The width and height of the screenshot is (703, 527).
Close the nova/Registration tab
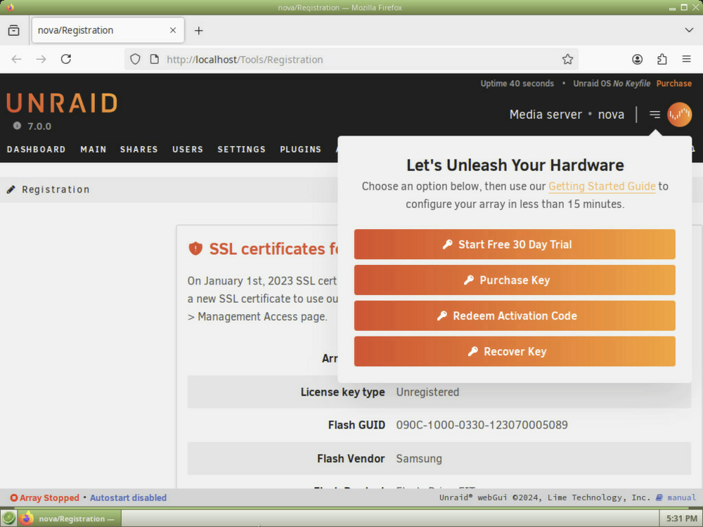[x=173, y=30]
